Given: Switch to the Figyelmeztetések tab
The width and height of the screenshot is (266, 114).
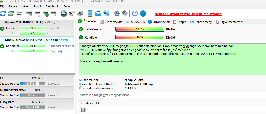Looking at the screenshot, I should click(x=229, y=22).
